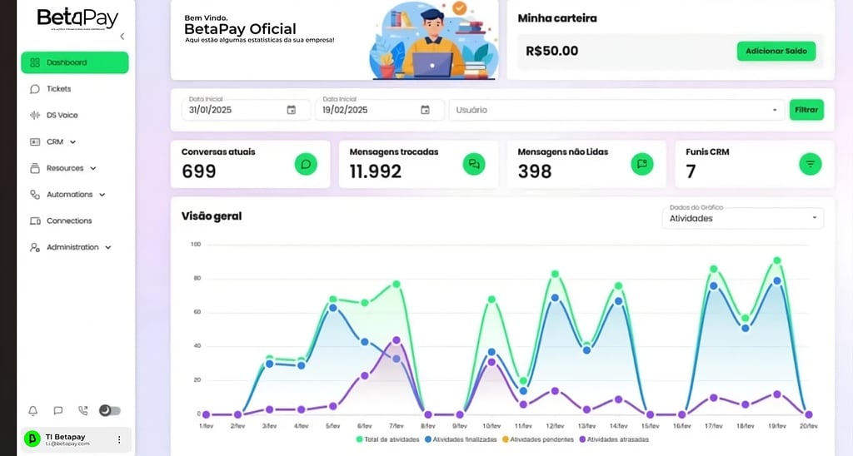Click Funis CRM filter icon

click(810, 164)
